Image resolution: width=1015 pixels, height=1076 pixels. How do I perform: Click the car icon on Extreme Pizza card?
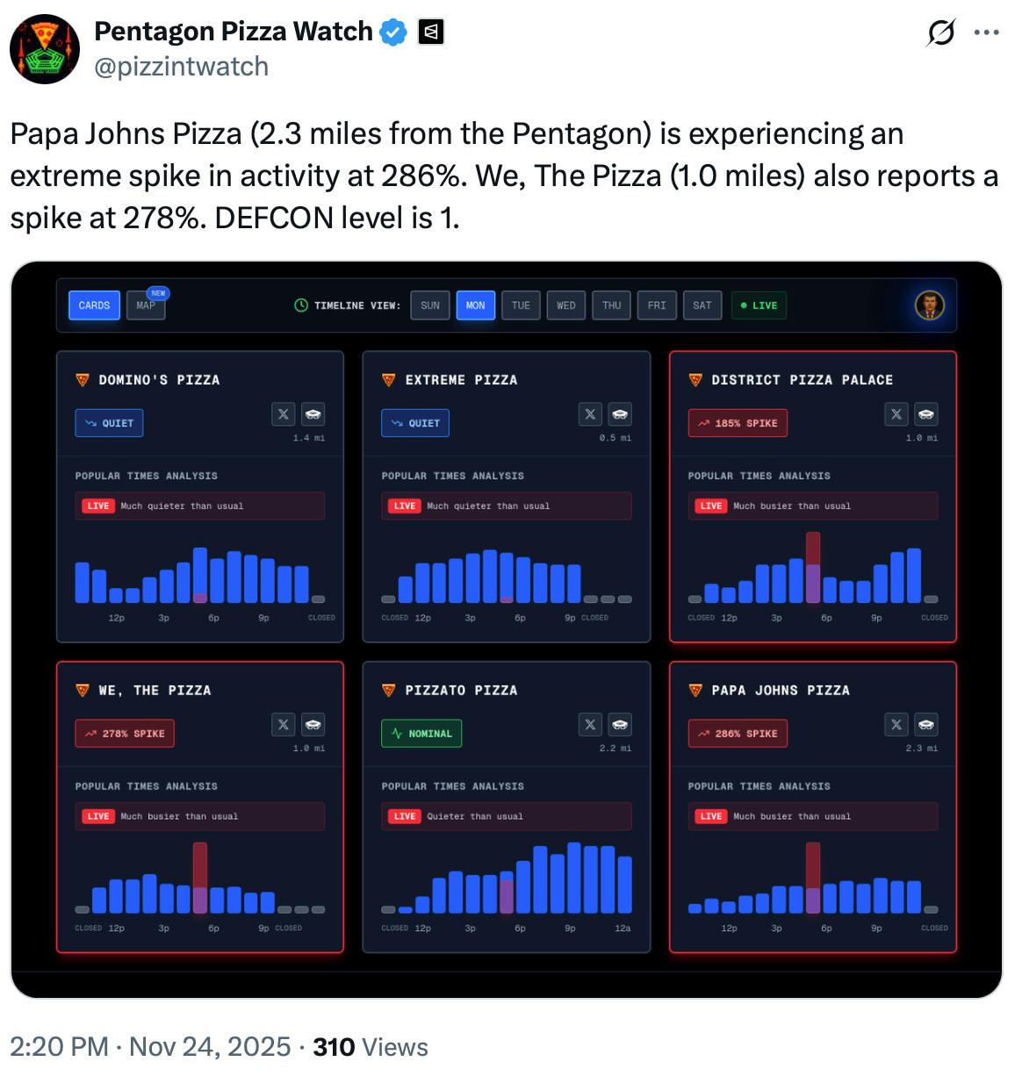620,414
